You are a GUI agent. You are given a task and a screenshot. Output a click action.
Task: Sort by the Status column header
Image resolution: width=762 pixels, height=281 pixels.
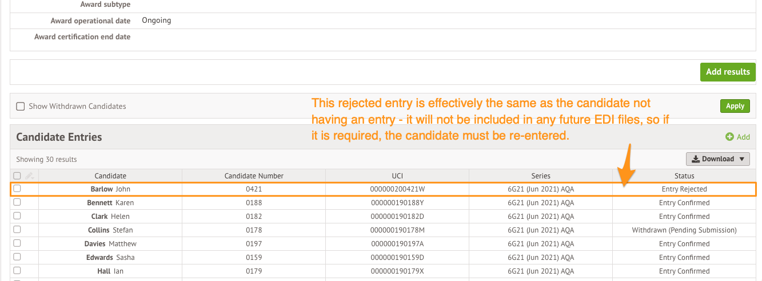[x=684, y=176]
